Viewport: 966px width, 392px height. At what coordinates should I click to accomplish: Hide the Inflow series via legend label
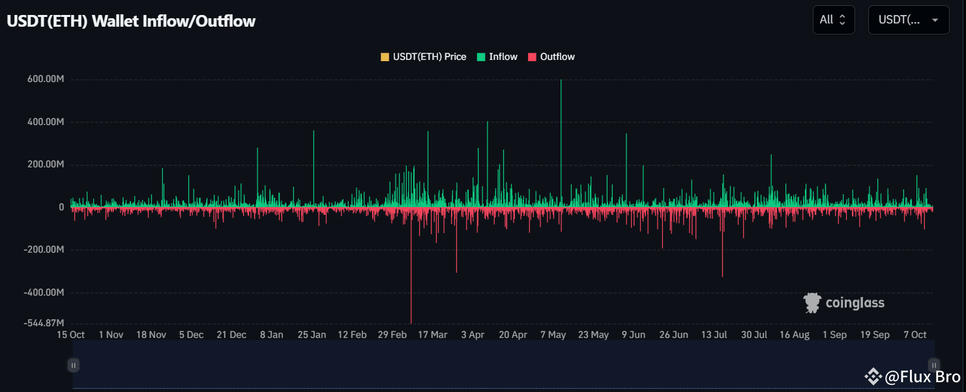pyautogui.click(x=503, y=57)
